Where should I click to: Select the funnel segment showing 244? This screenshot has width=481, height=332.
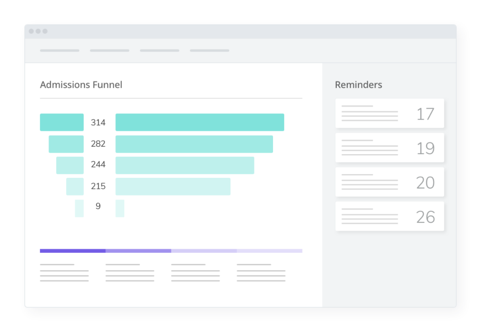click(70, 165)
